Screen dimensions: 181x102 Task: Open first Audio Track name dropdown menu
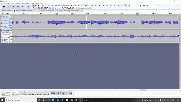[x=6, y=16]
